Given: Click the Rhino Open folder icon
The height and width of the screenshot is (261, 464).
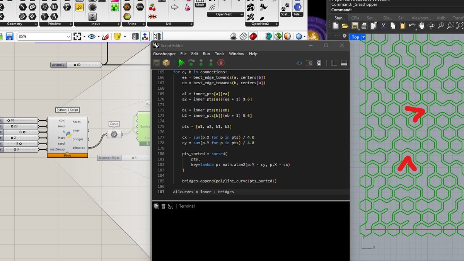Looking at the screenshot, I should click(345, 26).
